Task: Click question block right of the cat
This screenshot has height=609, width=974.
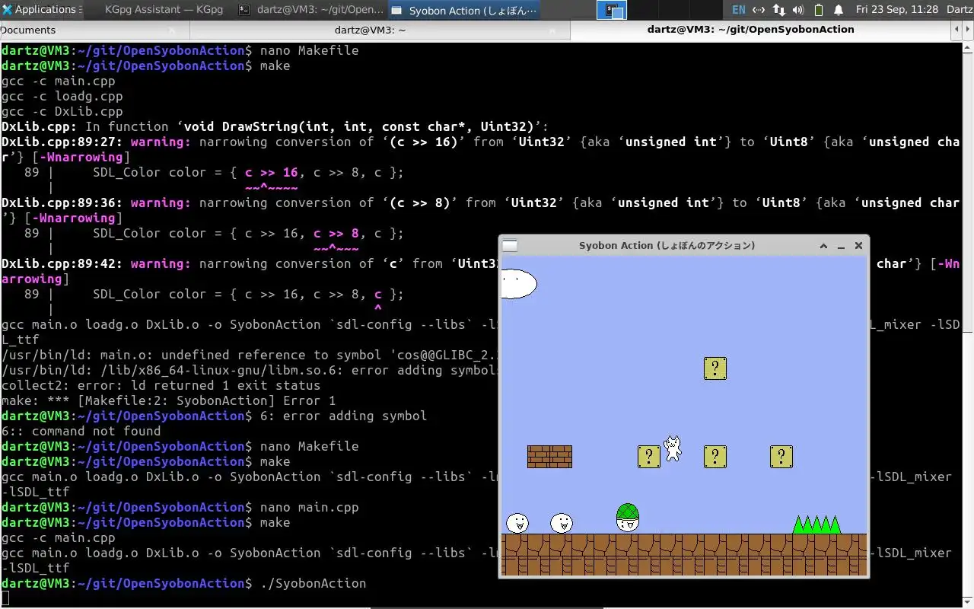Action: click(715, 457)
